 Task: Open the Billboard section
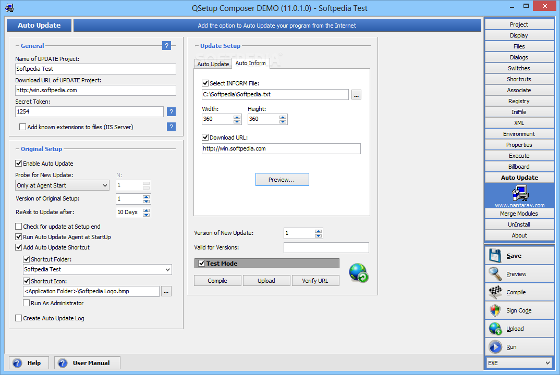(519, 167)
